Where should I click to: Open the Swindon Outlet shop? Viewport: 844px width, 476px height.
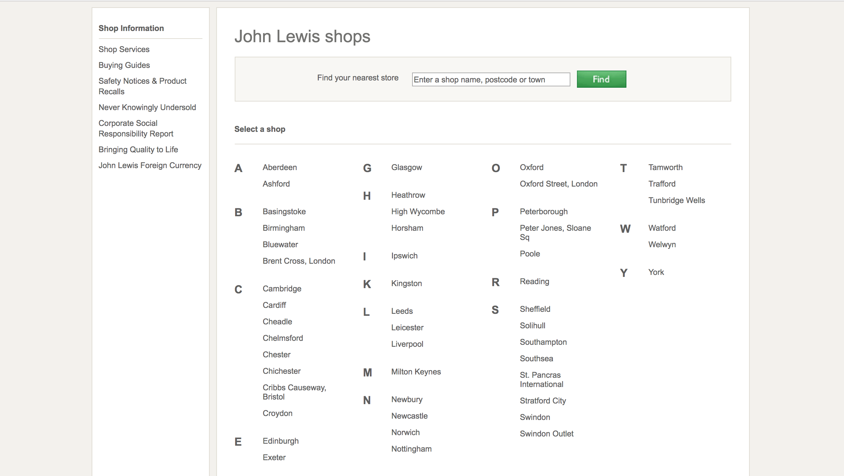pyautogui.click(x=547, y=434)
